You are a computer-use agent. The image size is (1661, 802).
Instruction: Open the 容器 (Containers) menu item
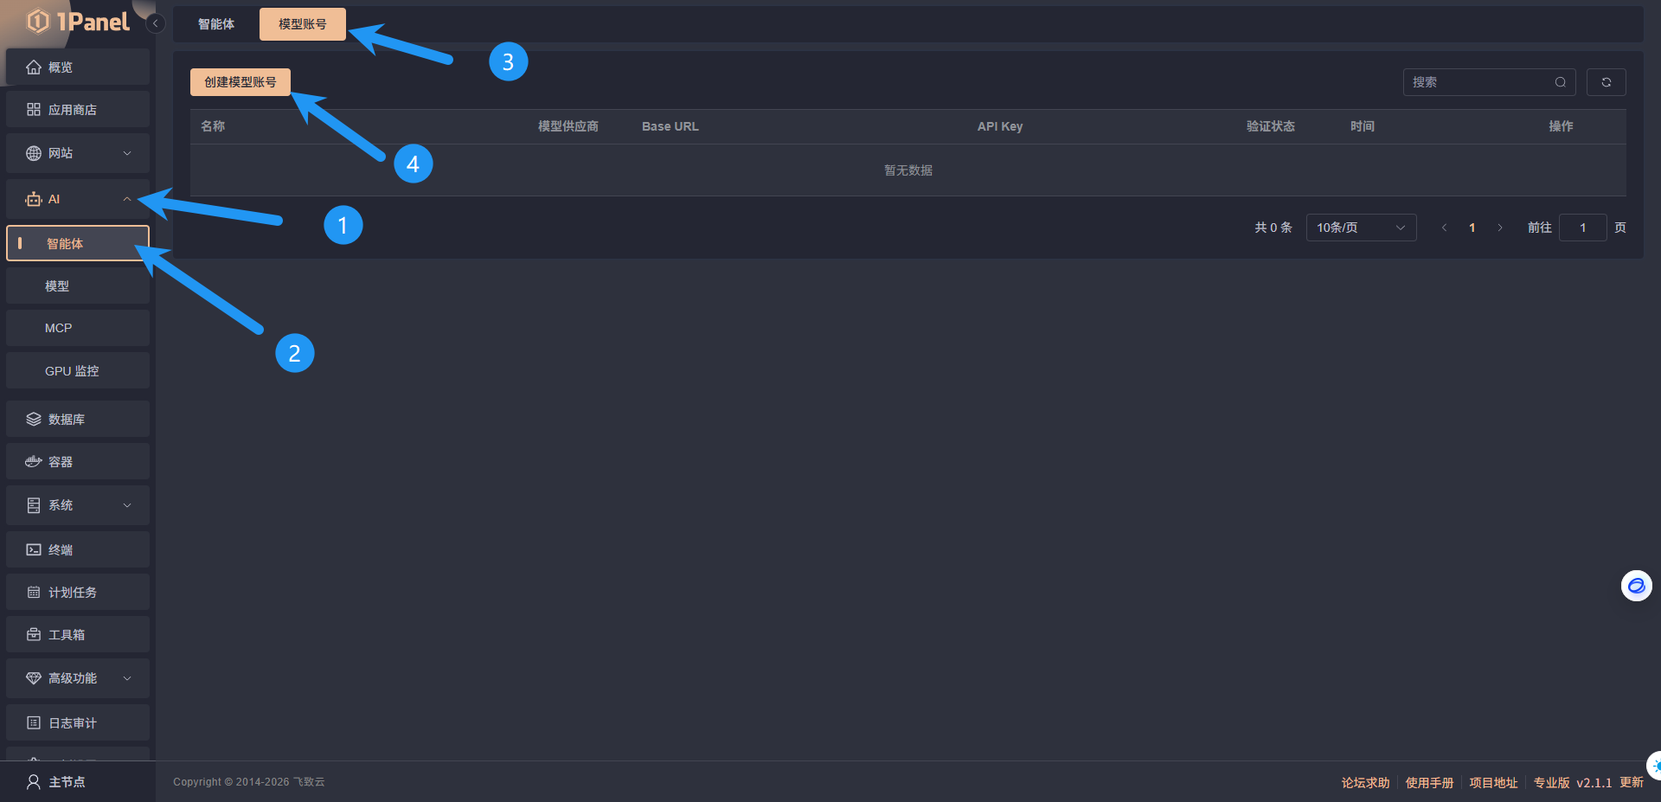tap(61, 462)
